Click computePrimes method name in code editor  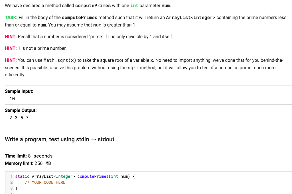[93, 177]
